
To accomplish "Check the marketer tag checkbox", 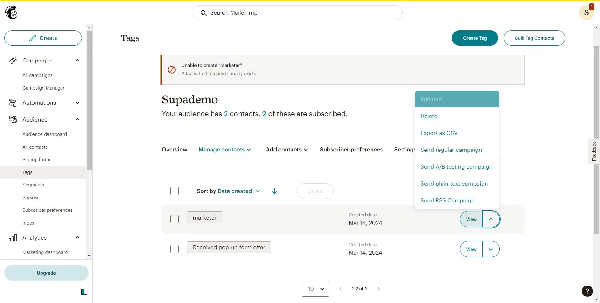I will click(x=174, y=219).
